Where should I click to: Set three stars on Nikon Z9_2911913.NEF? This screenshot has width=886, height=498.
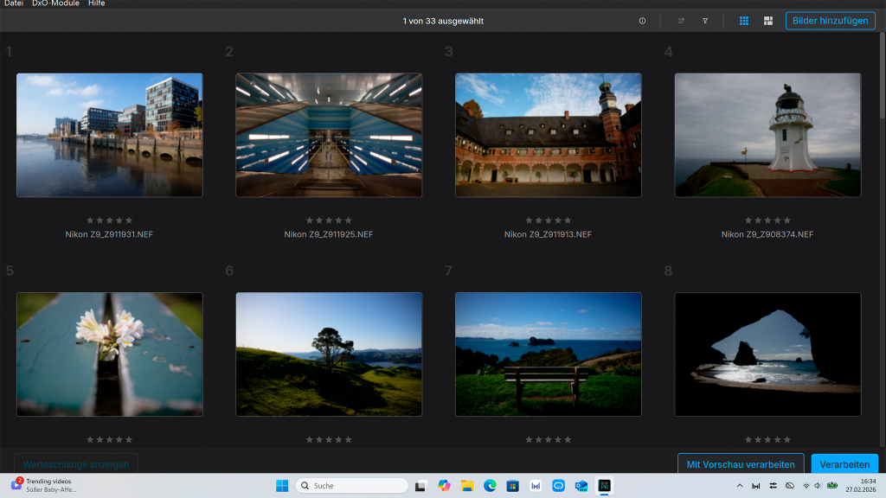pos(548,220)
